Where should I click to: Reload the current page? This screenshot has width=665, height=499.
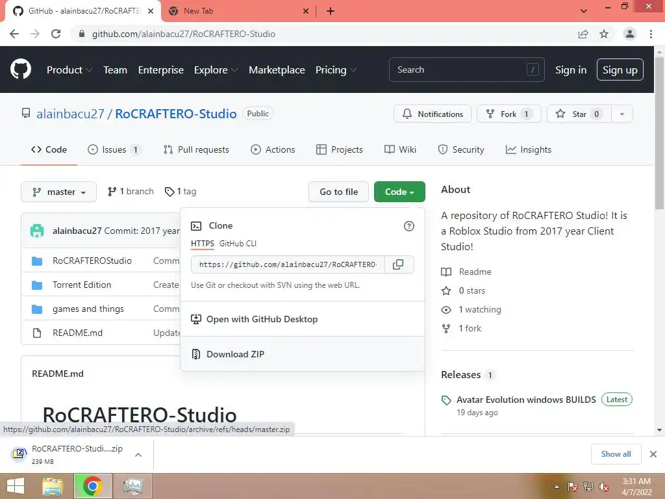[56, 34]
